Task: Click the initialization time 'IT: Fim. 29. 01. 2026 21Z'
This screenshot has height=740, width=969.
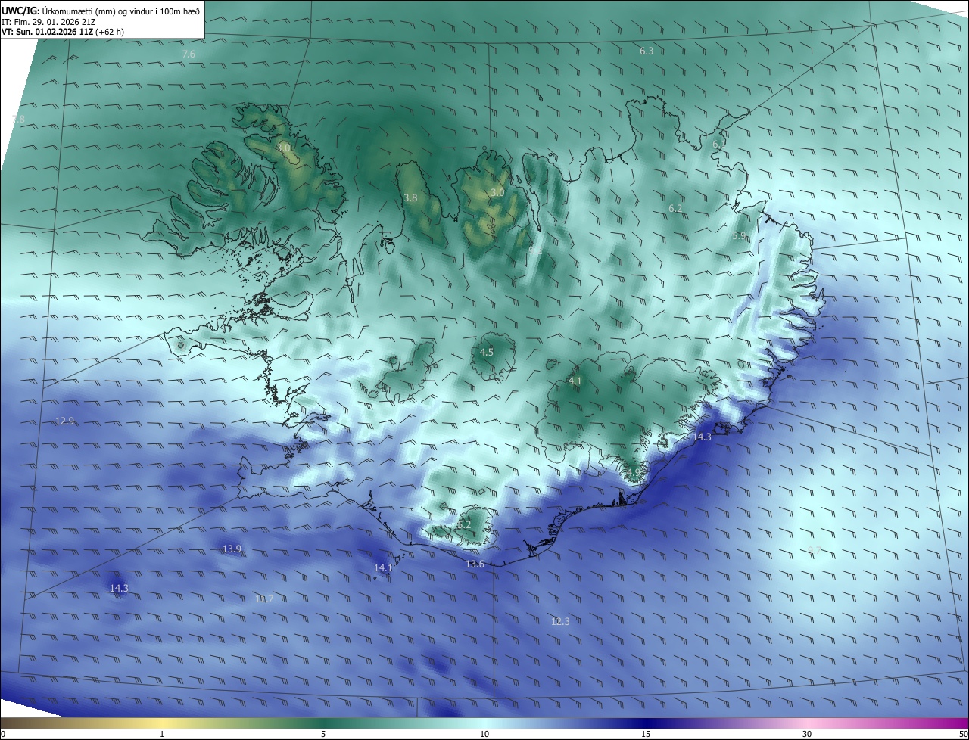Action: 48,22
